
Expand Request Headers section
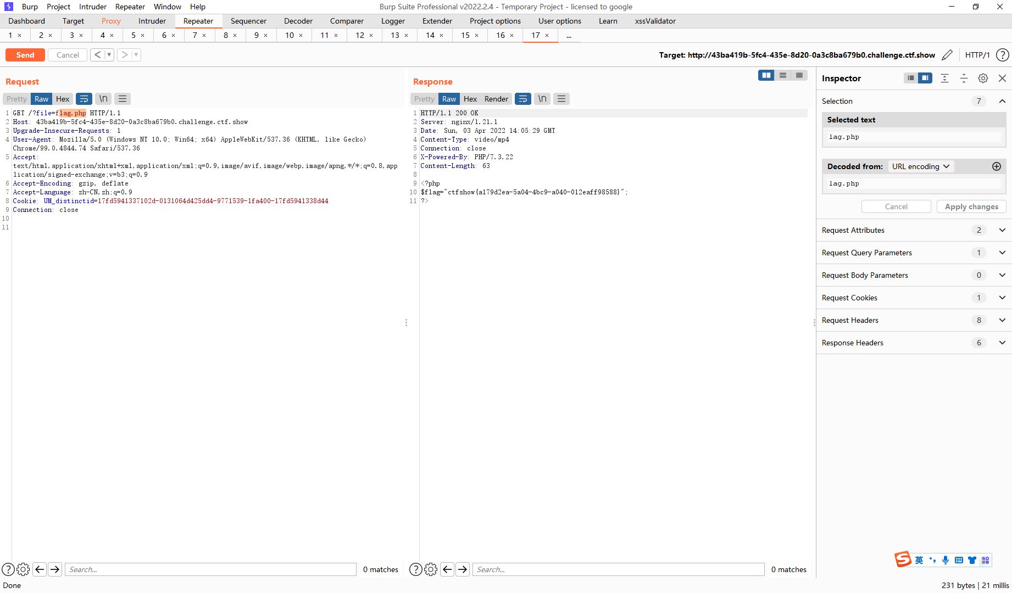(914, 320)
